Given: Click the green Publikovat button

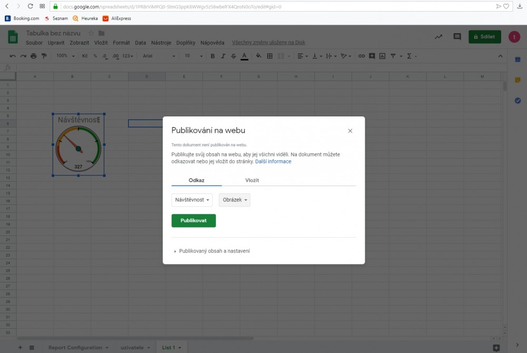Looking at the screenshot, I should coord(193,221).
